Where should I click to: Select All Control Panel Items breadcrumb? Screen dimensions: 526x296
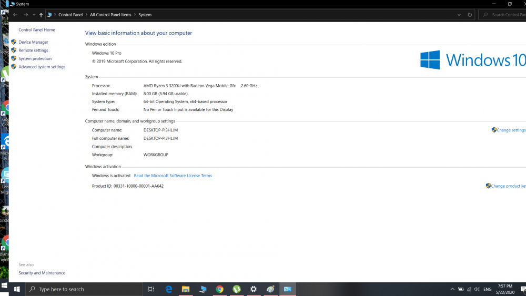coord(110,15)
